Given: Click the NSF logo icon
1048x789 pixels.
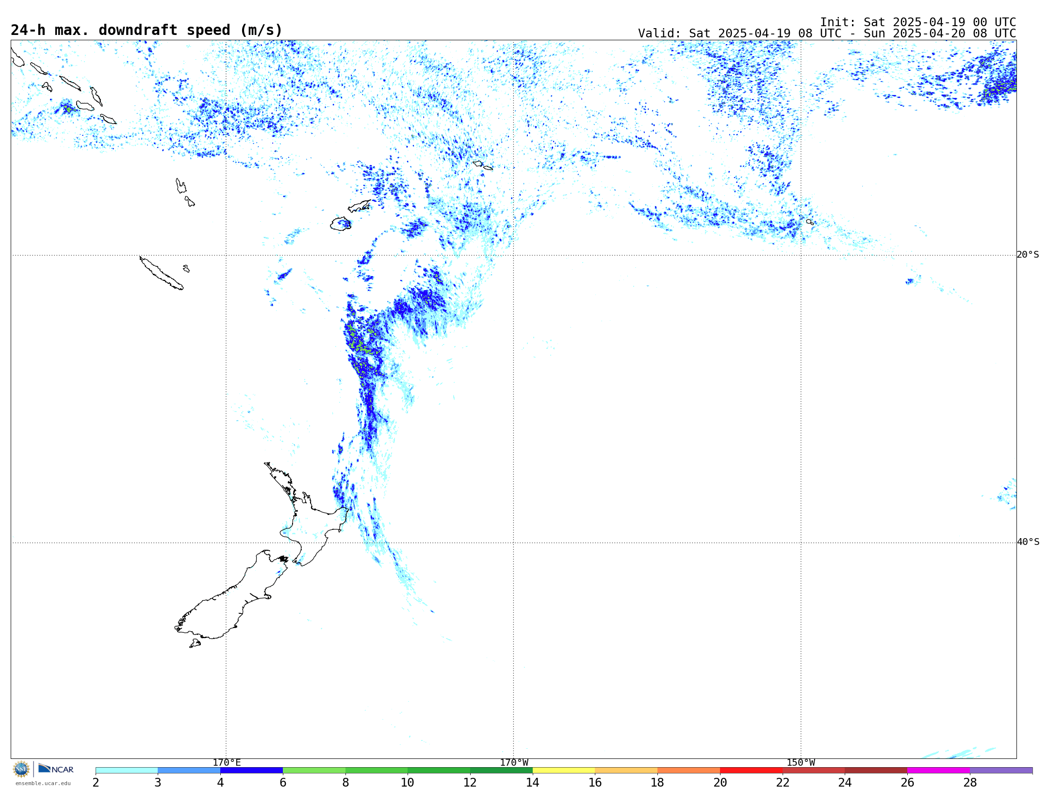Looking at the screenshot, I should [21, 769].
